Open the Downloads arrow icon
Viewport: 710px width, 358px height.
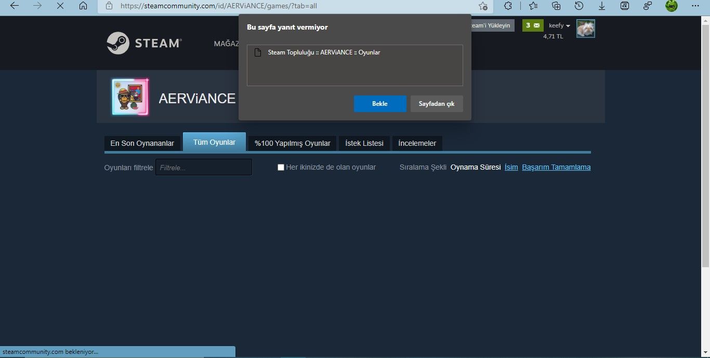click(x=602, y=6)
